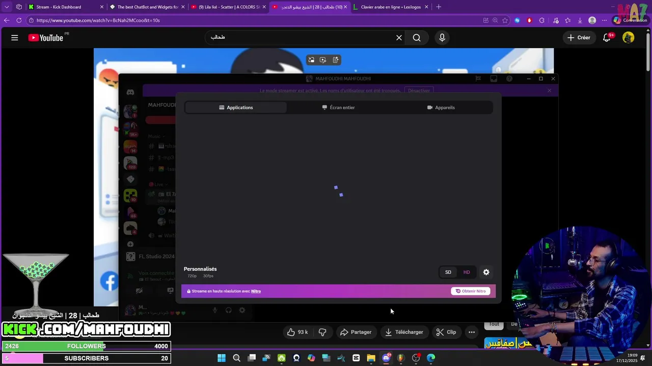Open browser downloads
Screen dimensions: 652x366
(580, 20)
